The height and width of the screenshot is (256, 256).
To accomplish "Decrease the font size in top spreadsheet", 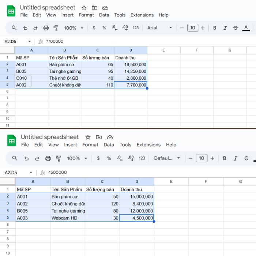I will pyautogui.click(x=182, y=28).
